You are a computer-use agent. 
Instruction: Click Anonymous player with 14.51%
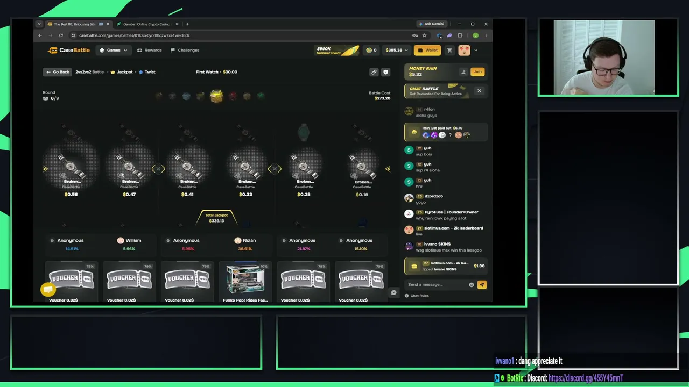click(71, 240)
